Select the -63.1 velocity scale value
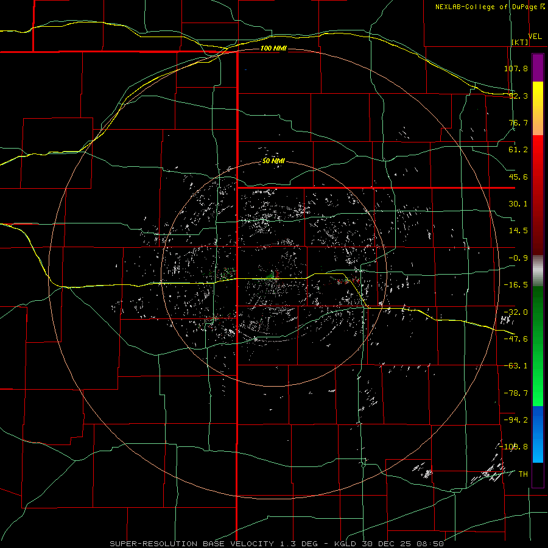Screen dimensions: 548x548 coord(516,366)
